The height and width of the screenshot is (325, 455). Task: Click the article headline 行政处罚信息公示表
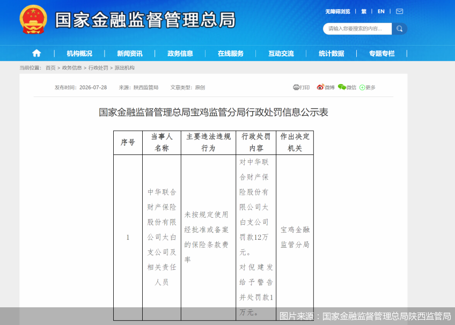(x=214, y=112)
